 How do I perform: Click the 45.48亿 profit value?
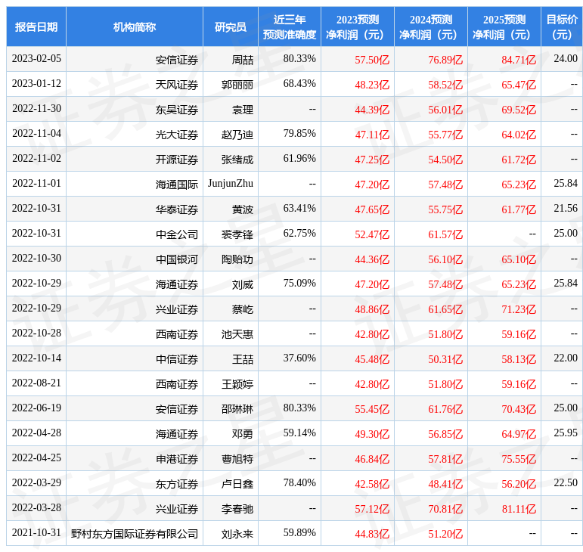(372, 358)
